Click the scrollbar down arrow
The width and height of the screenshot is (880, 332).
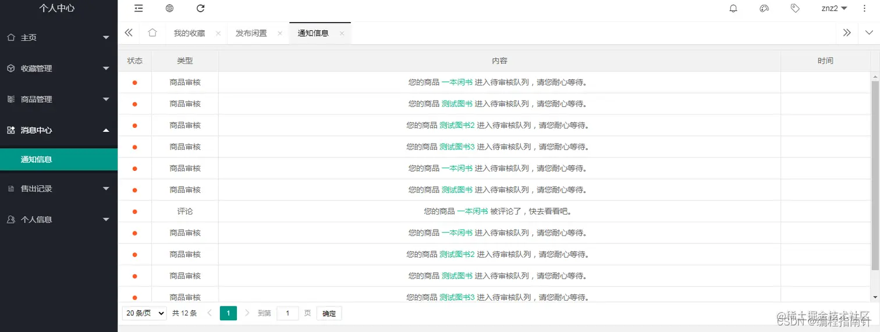875,298
